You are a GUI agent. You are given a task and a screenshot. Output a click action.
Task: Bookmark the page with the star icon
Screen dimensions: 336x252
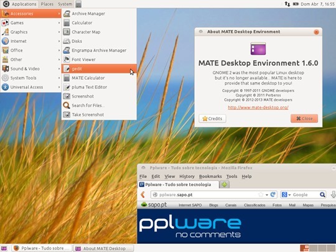(x=261, y=195)
